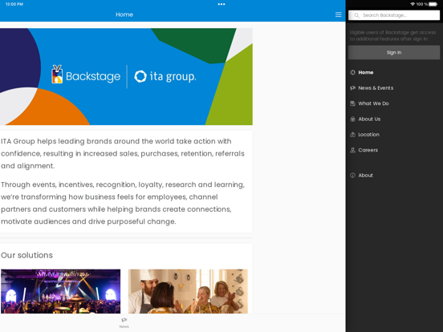Tap the News tab at bottom

coord(124,323)
